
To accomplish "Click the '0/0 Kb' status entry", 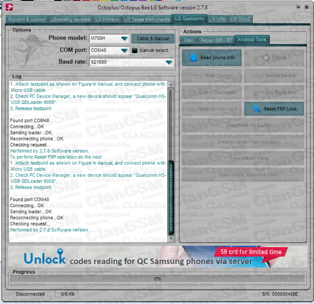I will [x=68, y=294].
